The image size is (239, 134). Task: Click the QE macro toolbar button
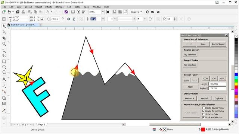158,12
